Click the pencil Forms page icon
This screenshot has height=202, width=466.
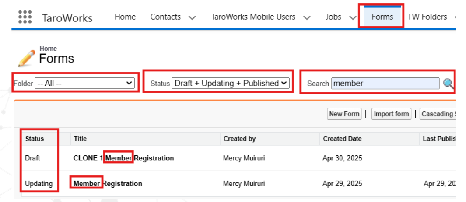click(26, 58)
